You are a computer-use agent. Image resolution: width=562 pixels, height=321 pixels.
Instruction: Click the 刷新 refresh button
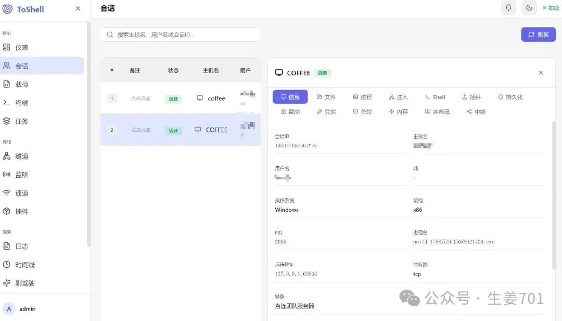[x=538, y=34]
